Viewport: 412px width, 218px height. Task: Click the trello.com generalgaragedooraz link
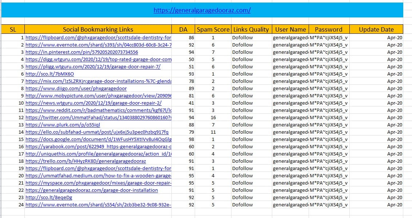pos(86,161)
